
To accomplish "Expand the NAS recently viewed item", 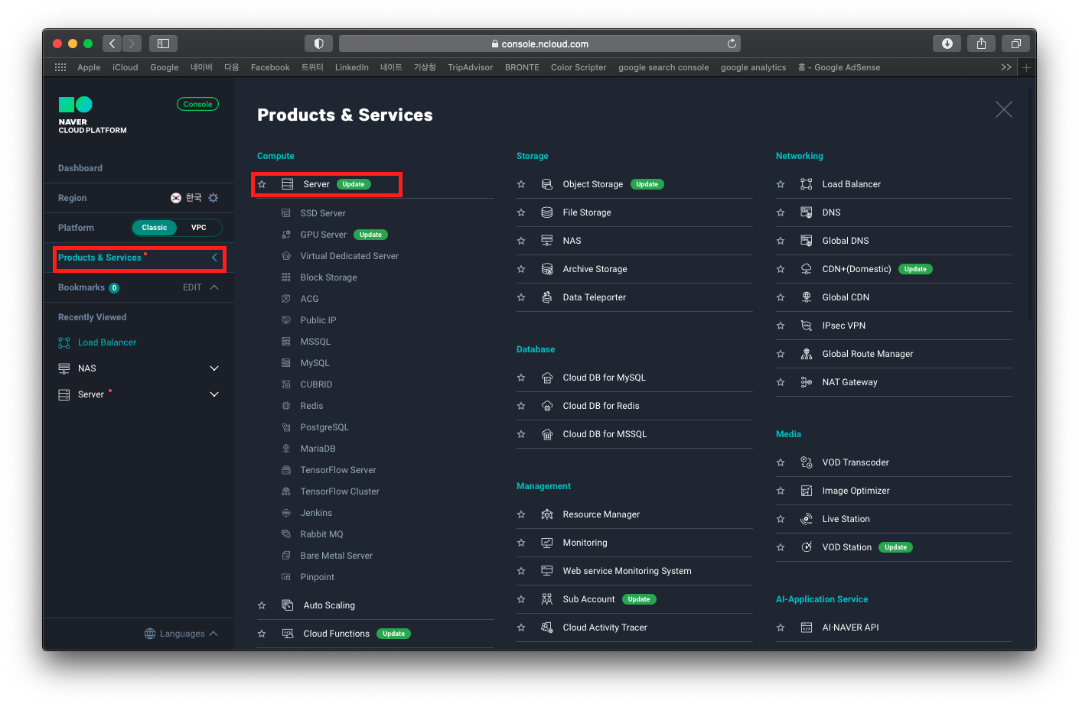I will click(214, 368).
